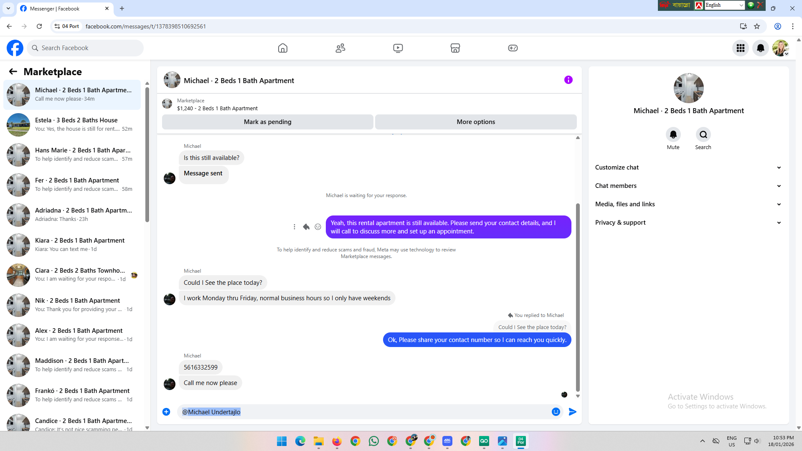Open the react smiley next to message
802x451 pixels.
(x=318, y=227)
